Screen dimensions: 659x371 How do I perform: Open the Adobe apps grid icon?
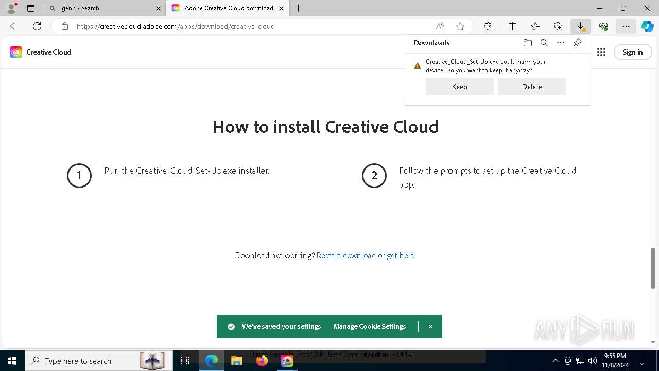(x=601, y=52)
